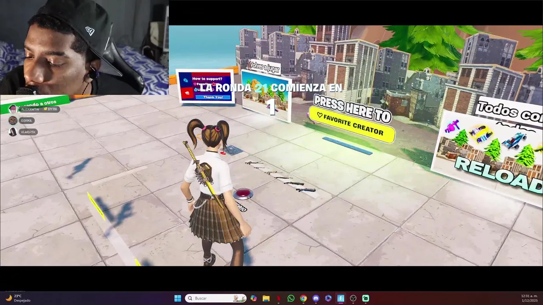Open the purple-blue app icon right of Discord
The width and height of the screenshot is (543, 305).
pyautogui.click(x=328, y=298)
